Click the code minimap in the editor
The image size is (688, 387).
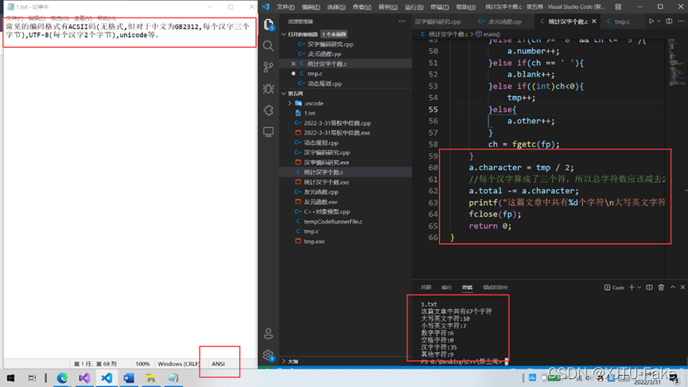tap(676, 64)
